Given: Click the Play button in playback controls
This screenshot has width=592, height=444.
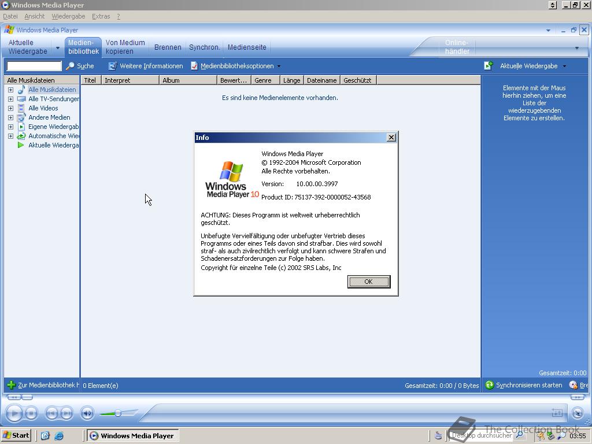Looking at the screenshot, I should tap(14, 413).
